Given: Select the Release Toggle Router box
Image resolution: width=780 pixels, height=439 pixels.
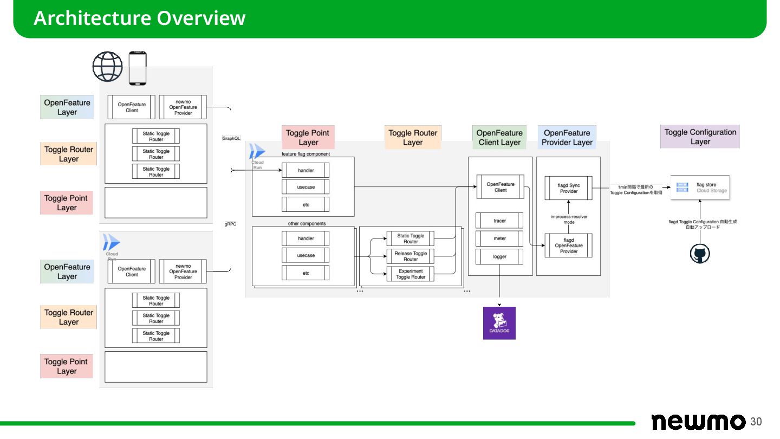Looking at the screenshot, I should pos(411,256).
